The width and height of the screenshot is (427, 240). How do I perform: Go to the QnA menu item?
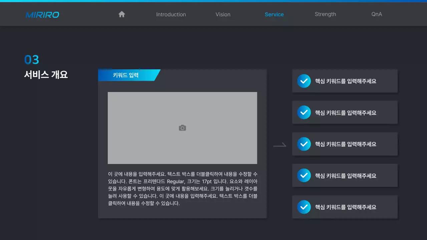[376, 14]
